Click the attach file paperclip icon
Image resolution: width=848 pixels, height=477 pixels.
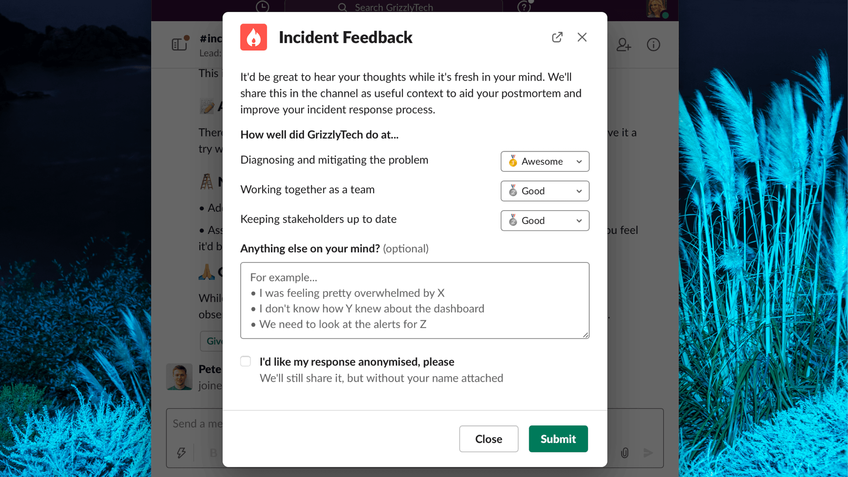(625, 453)
